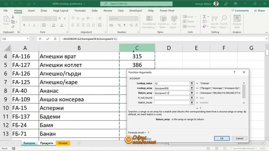The width and height of the screenshot is (269, 151).
Task: Collapse dialog via Return_array range selector icon
Action: [192, 93]
